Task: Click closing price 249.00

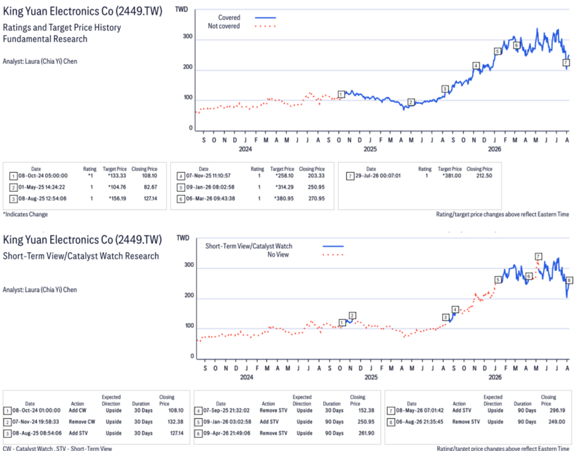Action: (x=557, y=422)
